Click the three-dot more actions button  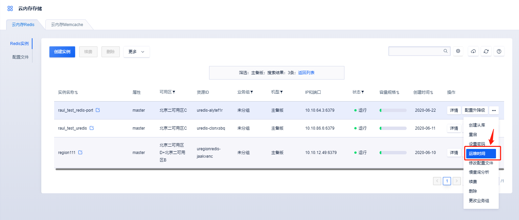494,110
